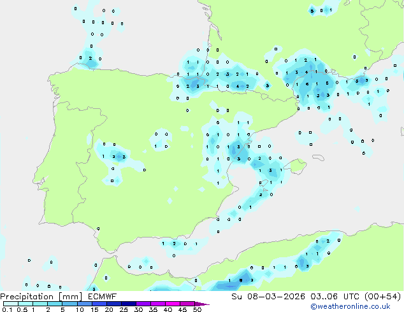
Task: Select the 30–35 mm purple legend swatch
Action: [x=143, y=304]
